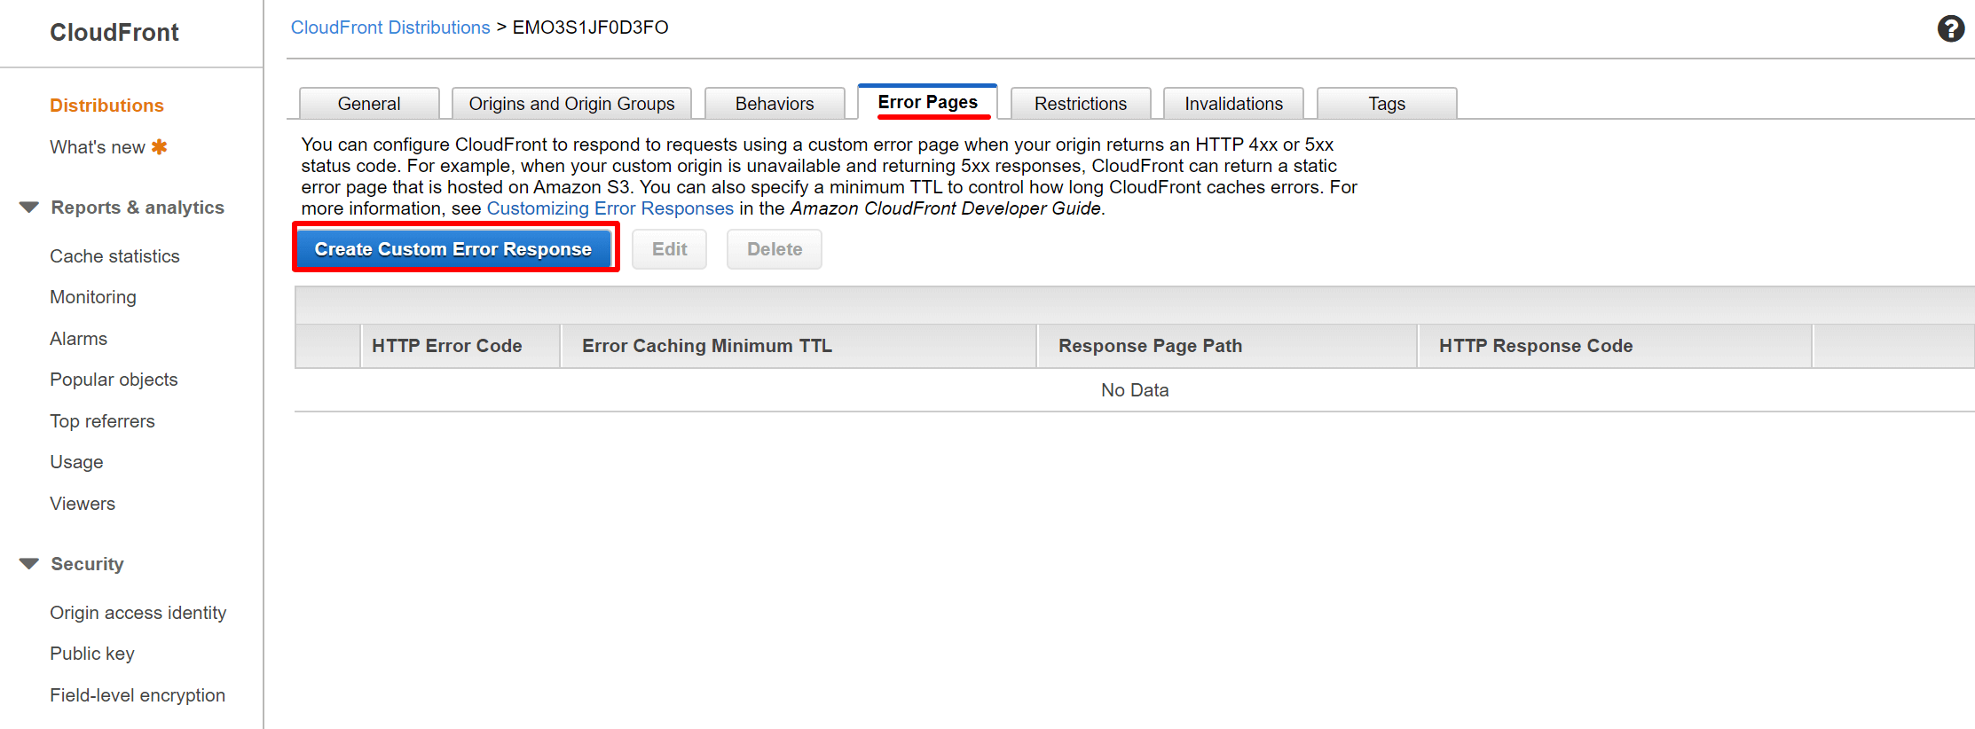Image resolution: width=1975 pixels, height=729 pixels.
Task: Switch to the General tab
Action: [368, 104]
